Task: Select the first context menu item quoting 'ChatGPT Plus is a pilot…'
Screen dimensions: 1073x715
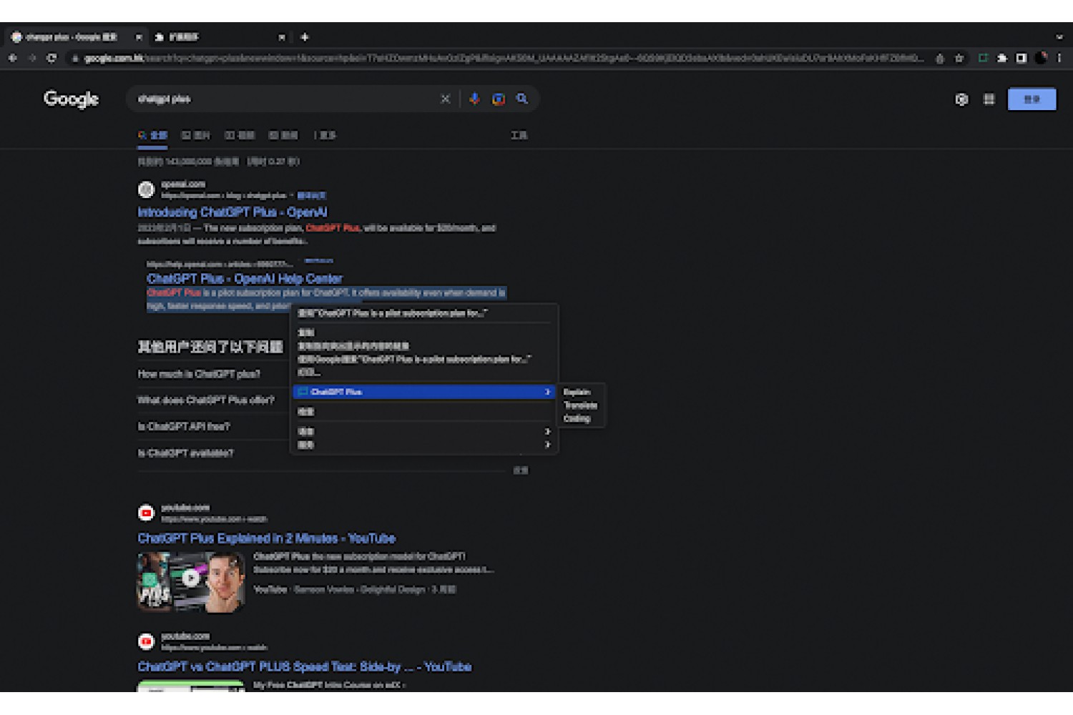Action: (x=423, y=313)
